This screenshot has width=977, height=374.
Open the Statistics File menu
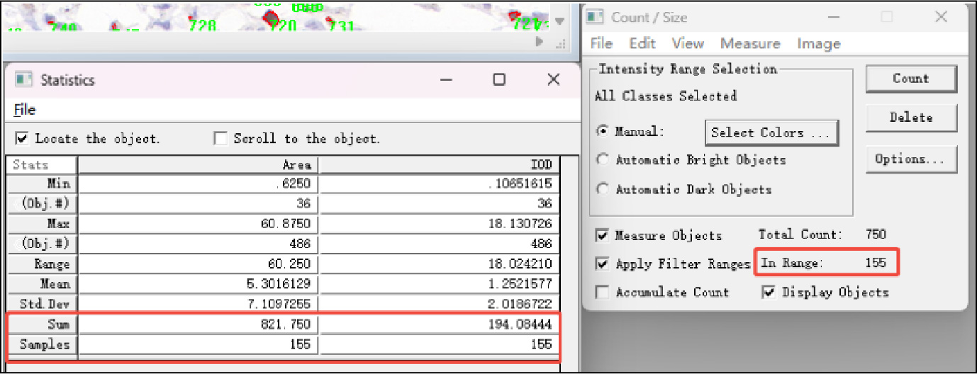pyautogui.click(x=24, y=110)
